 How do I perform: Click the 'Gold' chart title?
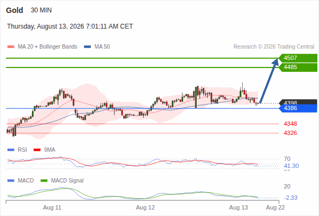(x=15, y=10)
